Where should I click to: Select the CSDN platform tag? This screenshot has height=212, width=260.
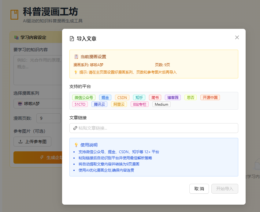122,97
